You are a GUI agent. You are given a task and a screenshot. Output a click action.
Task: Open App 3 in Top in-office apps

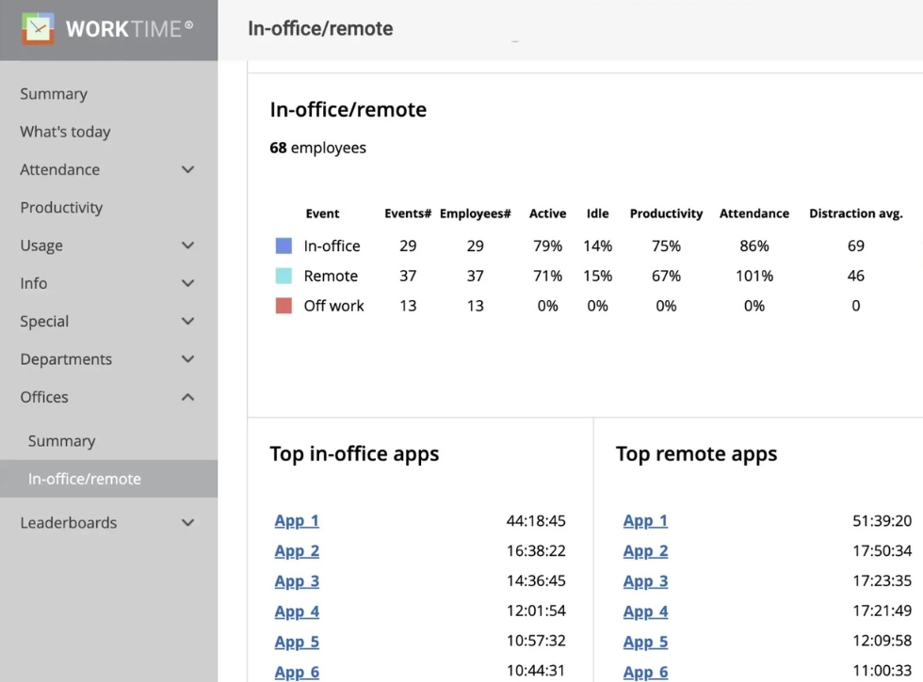297,581
